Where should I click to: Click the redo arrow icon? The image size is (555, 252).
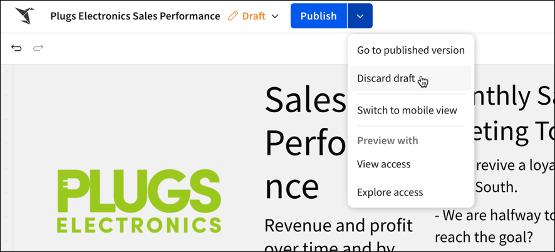(x=38, y=48)
